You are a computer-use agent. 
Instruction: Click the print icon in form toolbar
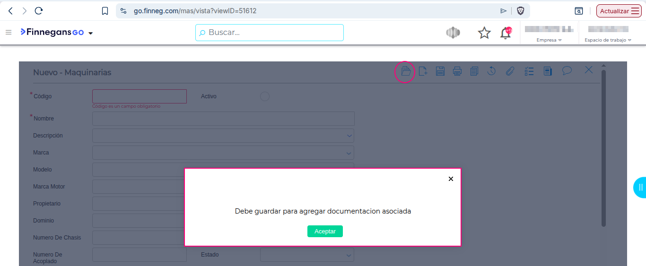coord(457,71)
